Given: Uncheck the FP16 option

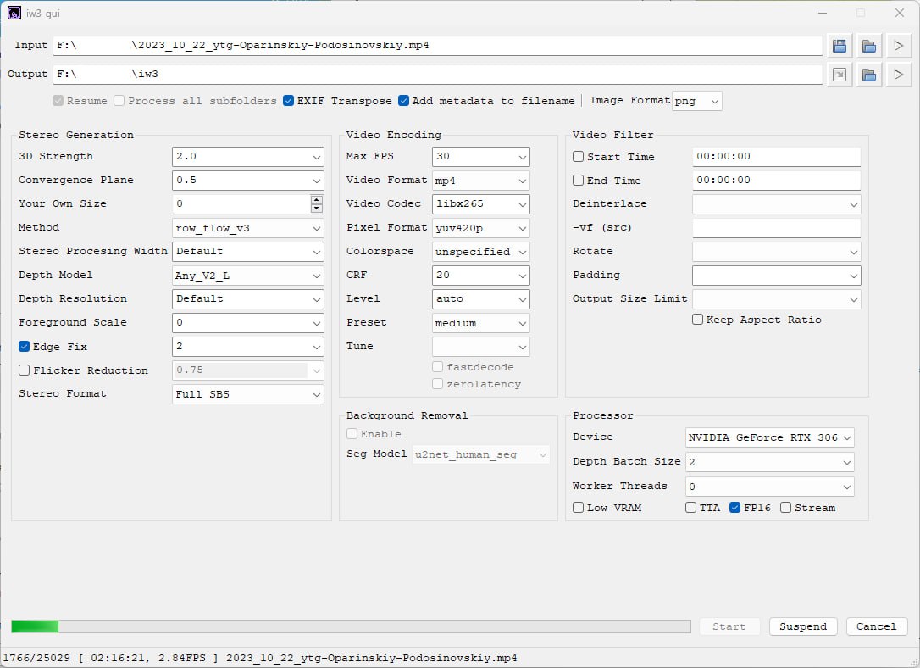Looking at the screenshot, I should coord(734,508).
